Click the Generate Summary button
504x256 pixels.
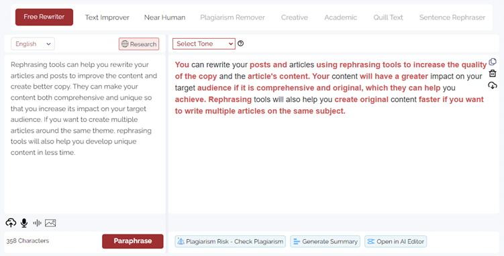[325, 241]
